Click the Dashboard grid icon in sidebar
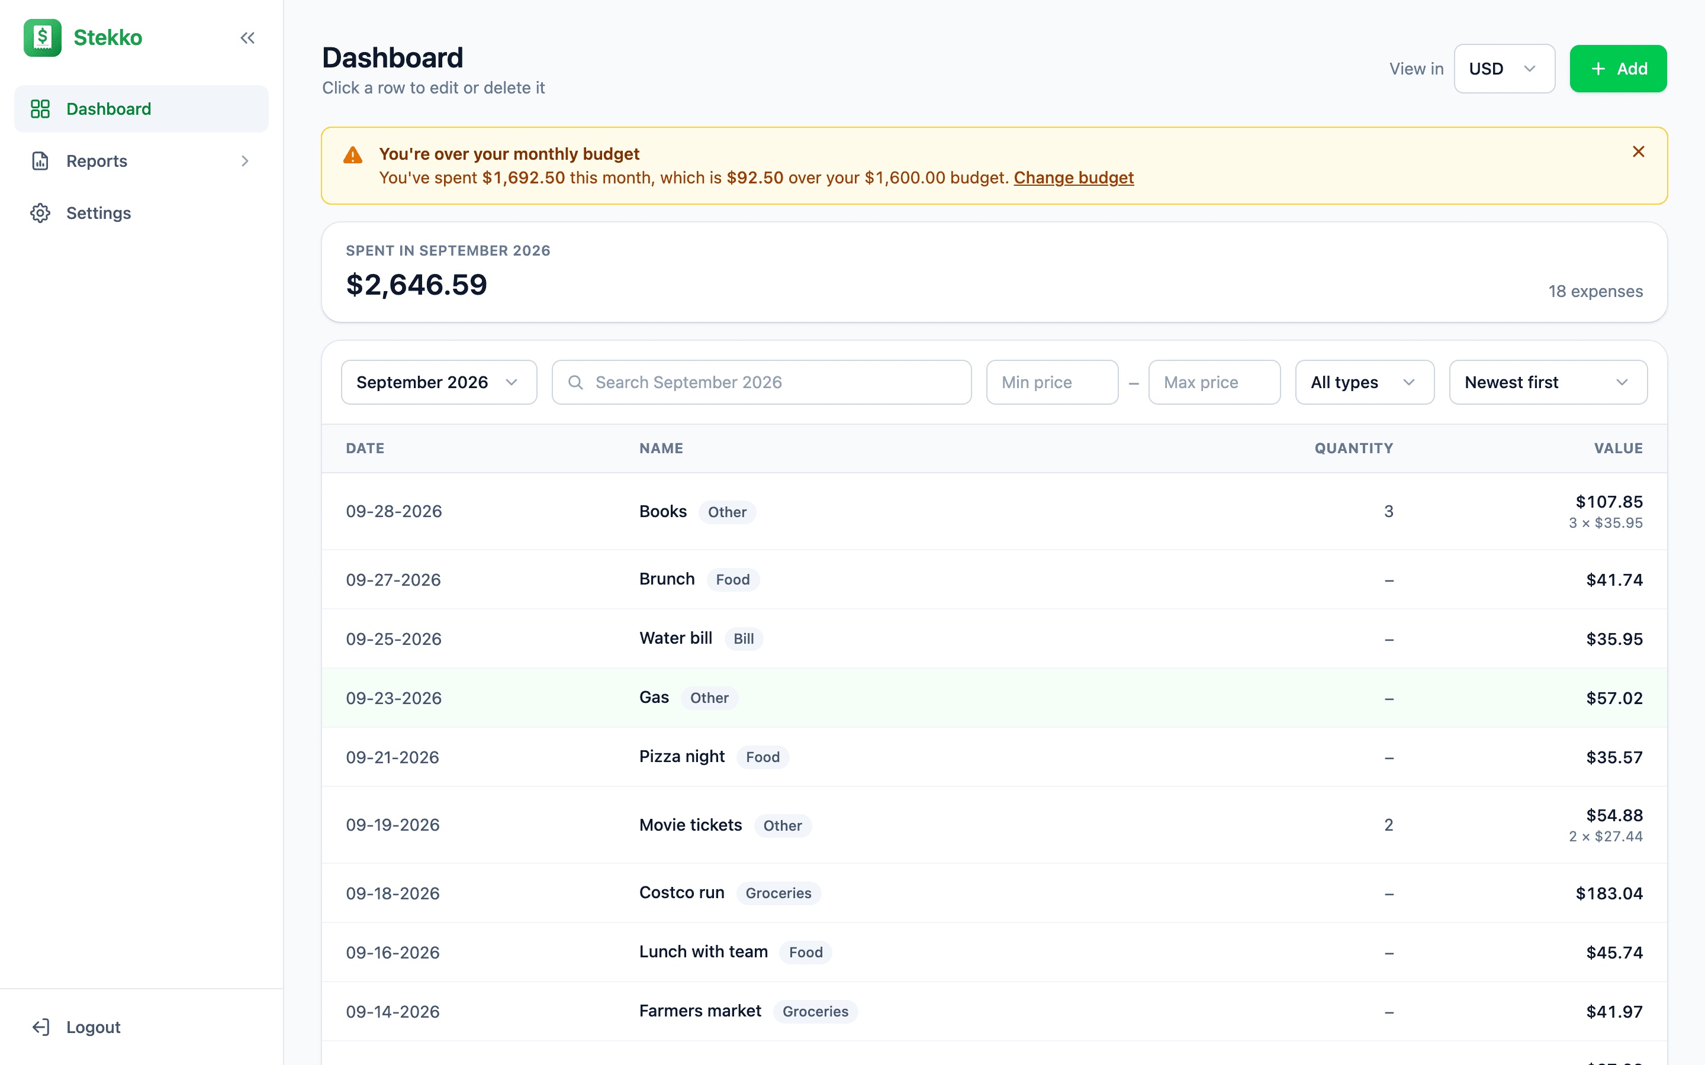 [40, 108]
